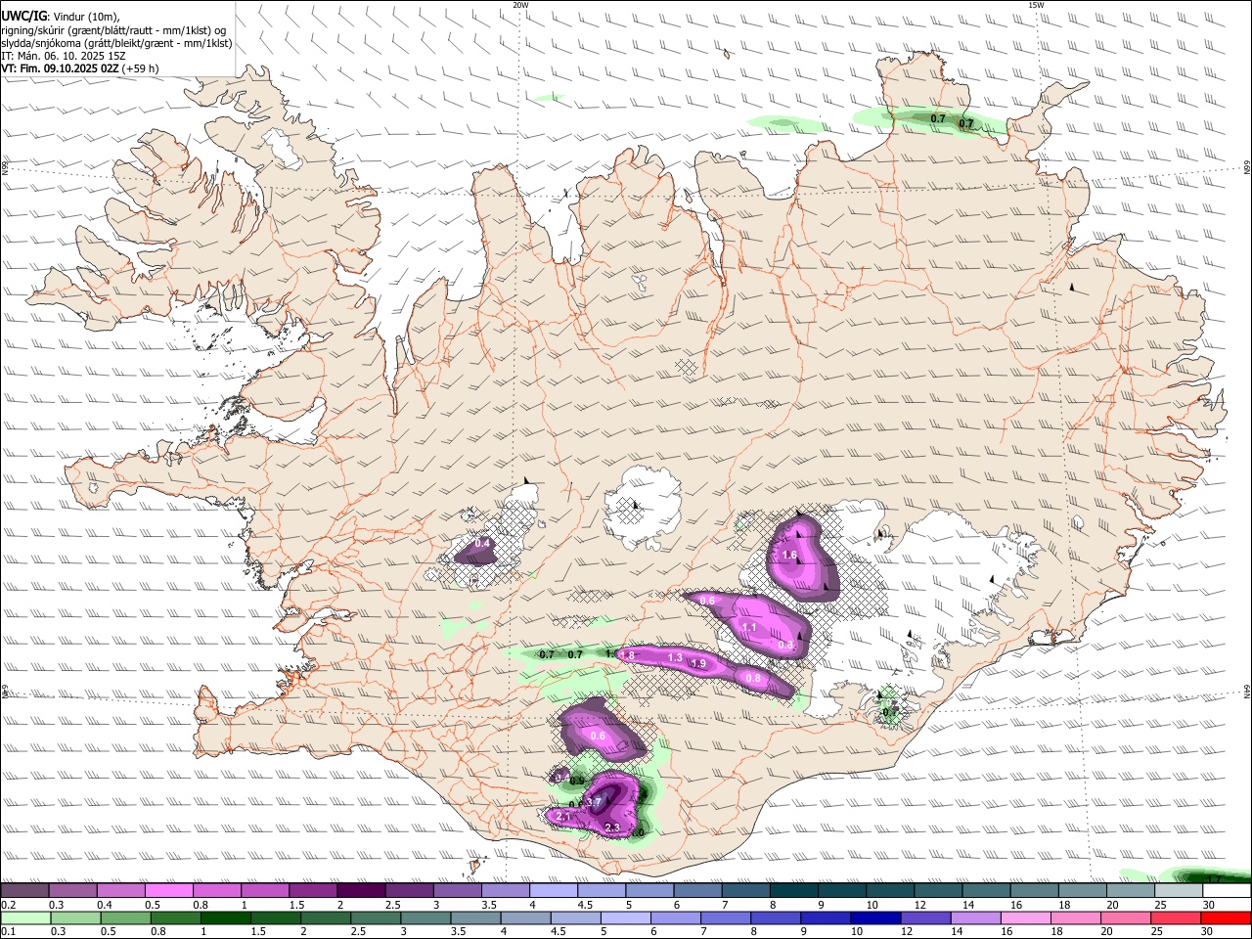Click the 1.9 snowfall value

[698, 664]
